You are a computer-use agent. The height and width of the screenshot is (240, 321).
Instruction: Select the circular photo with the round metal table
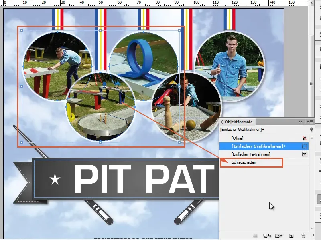[x=100, y=107]
